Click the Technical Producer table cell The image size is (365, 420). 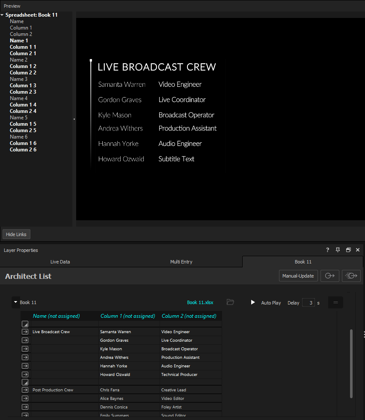coord(191,375)
